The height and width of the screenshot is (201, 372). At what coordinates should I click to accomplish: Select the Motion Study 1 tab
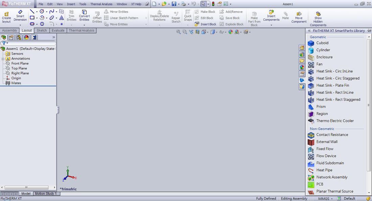[46, 194]
